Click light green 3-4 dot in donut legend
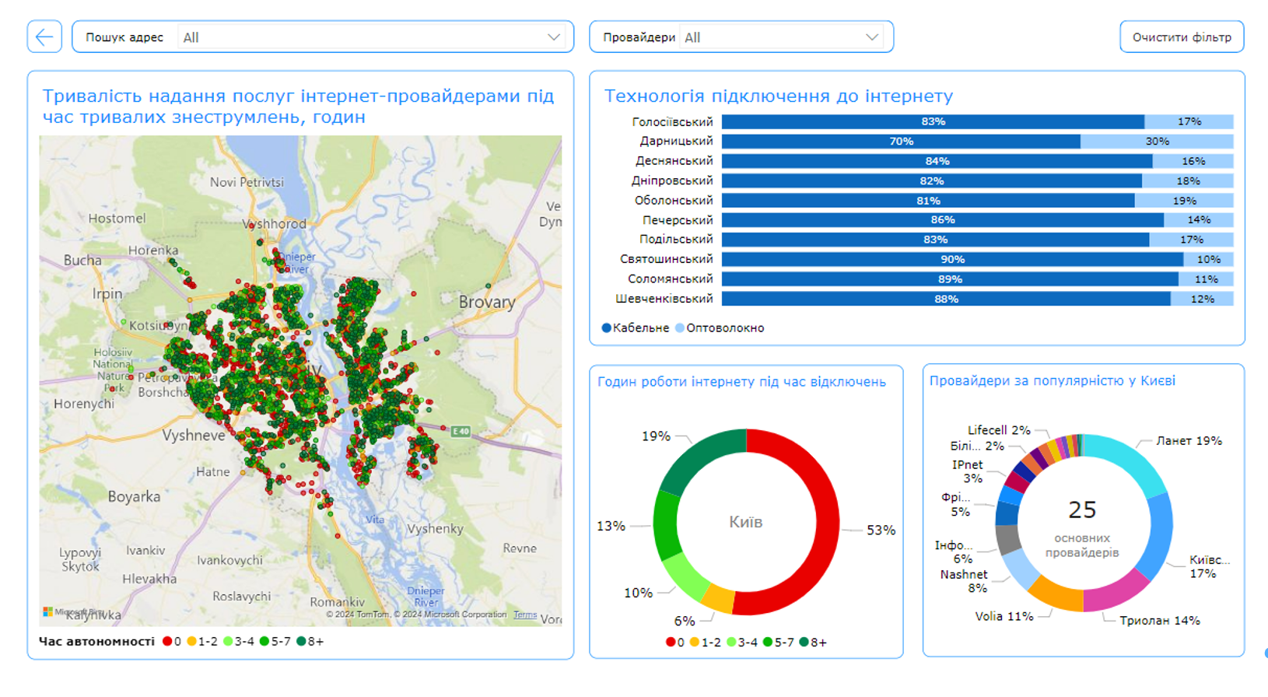The height and width of the screenshot is (697, 1268). 731,643
